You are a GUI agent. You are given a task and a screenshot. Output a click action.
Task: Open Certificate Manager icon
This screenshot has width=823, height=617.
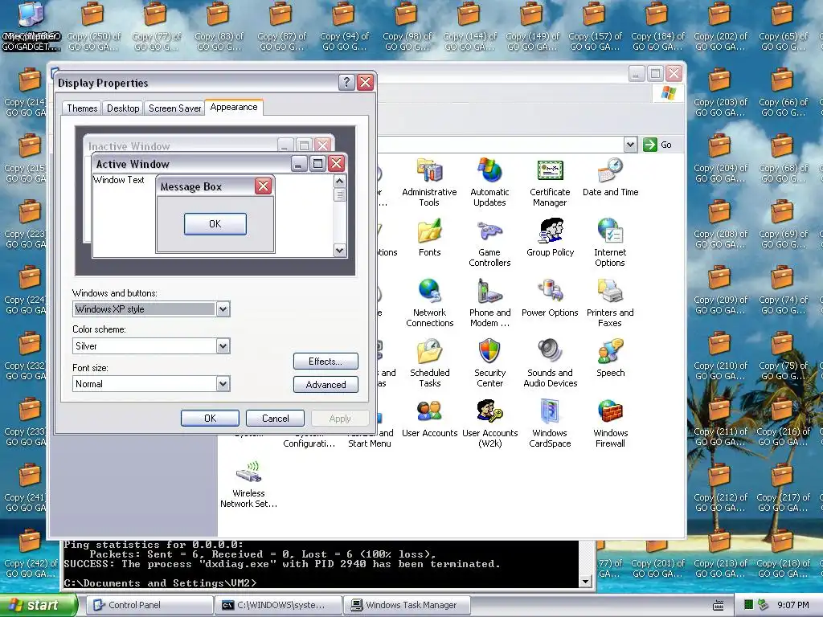pos(550,182)
